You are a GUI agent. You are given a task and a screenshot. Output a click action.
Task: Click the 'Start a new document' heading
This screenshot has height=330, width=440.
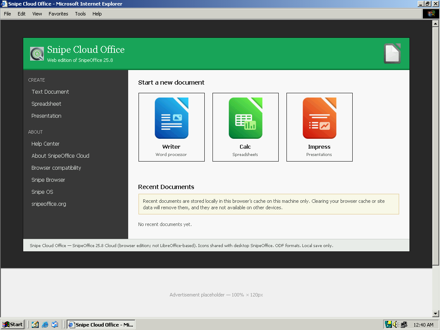[171, 82]
